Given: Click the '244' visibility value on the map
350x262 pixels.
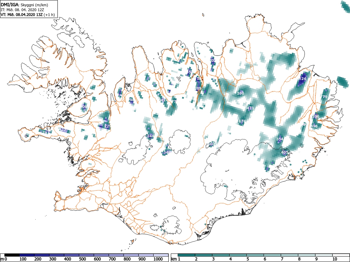Looking at the screenshot, I should click(150, 136).
